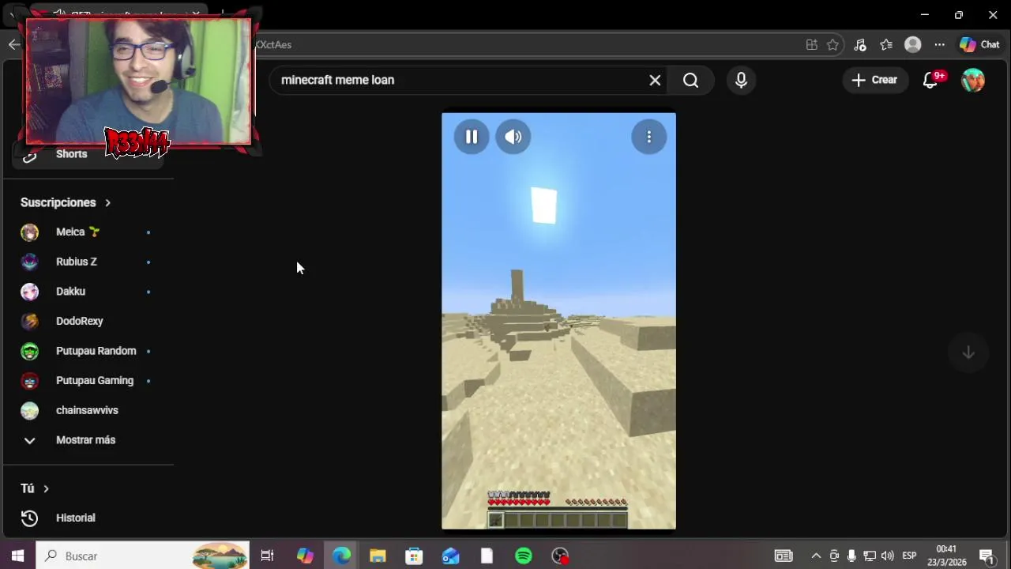Screen dimensions: 1011x569
Task: Mute the short's volume speaker icon
Action: click(x=513, y=137)
